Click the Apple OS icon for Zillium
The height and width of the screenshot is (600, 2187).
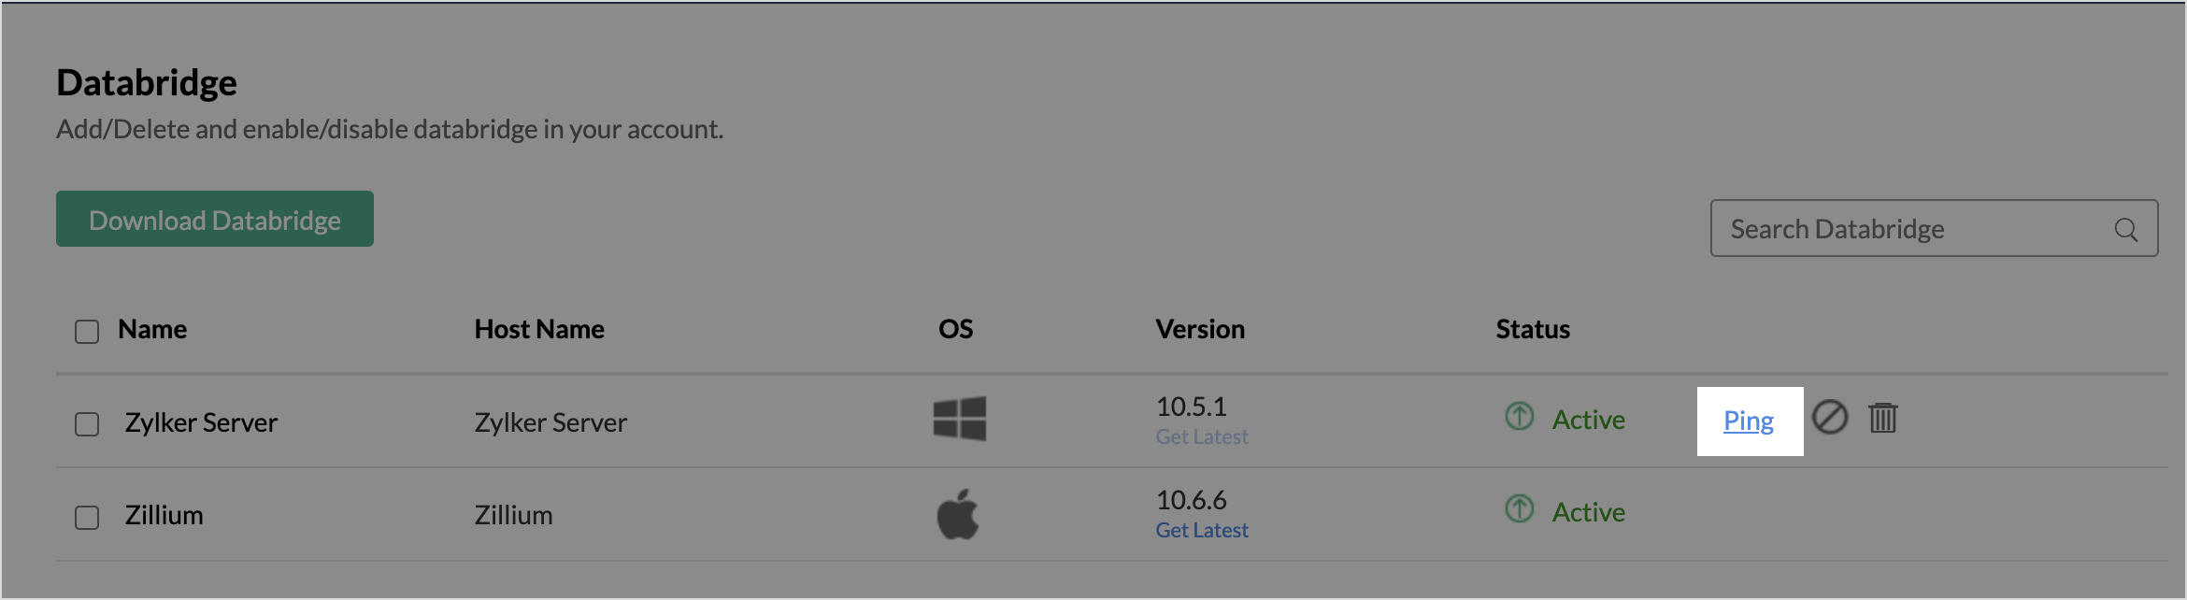tap(957, 514)
